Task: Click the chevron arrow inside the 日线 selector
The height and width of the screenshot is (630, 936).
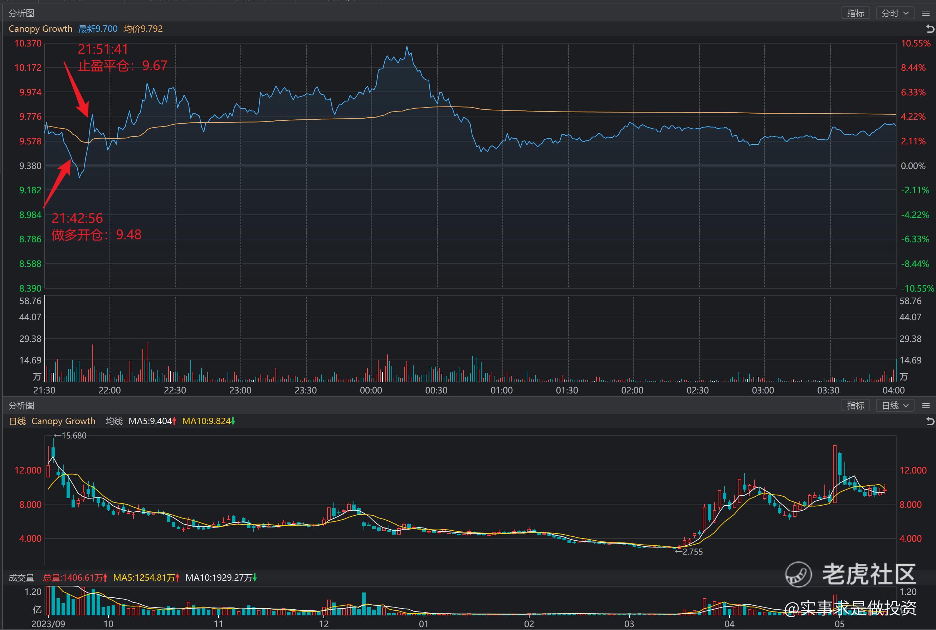Action: 906,405
